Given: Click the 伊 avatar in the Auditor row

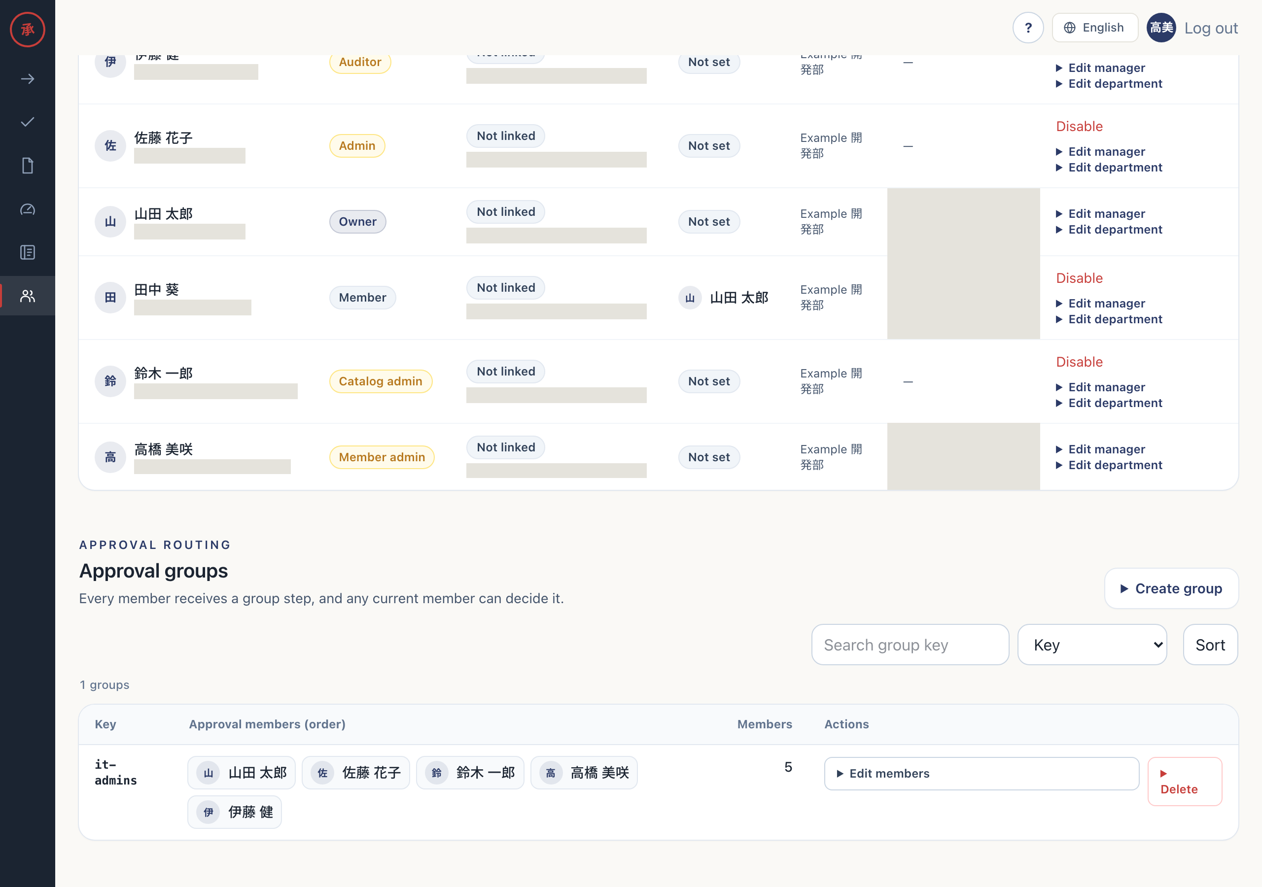Looking at the screenshot, I should pyautogui.click(x=110, y=62).
